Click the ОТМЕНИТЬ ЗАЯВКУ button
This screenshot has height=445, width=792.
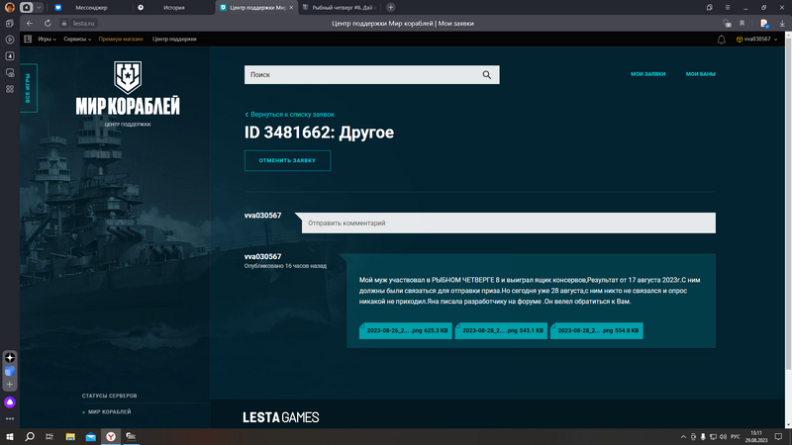click(x=287, y=160)
